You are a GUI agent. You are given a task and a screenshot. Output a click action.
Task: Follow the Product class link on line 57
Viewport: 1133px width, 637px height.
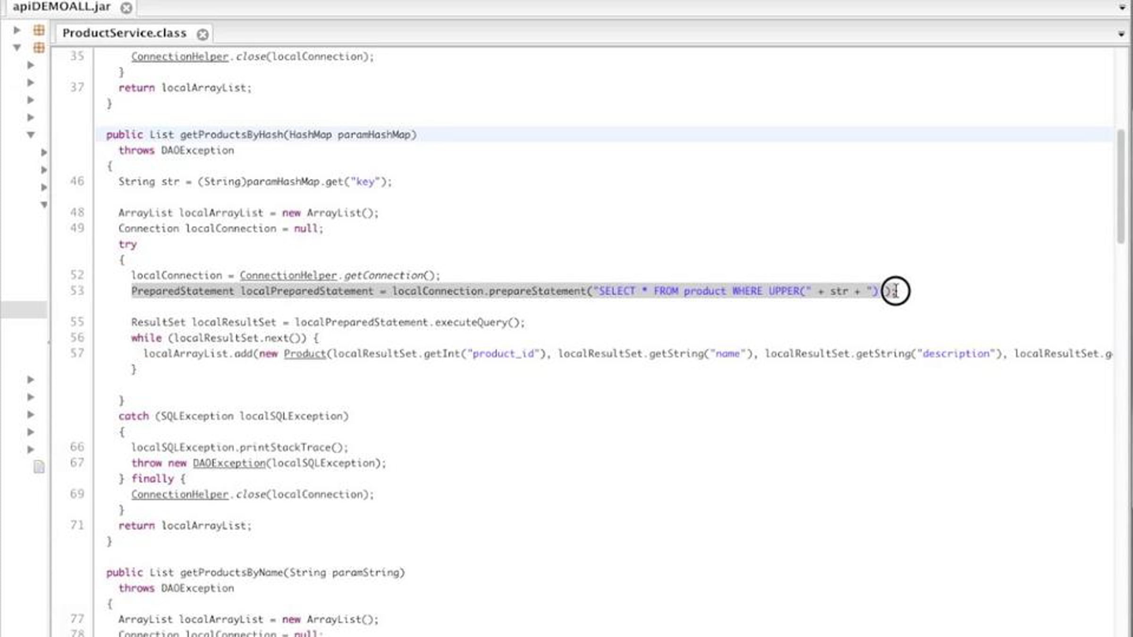pyautogui.click(x=304, y=354)
